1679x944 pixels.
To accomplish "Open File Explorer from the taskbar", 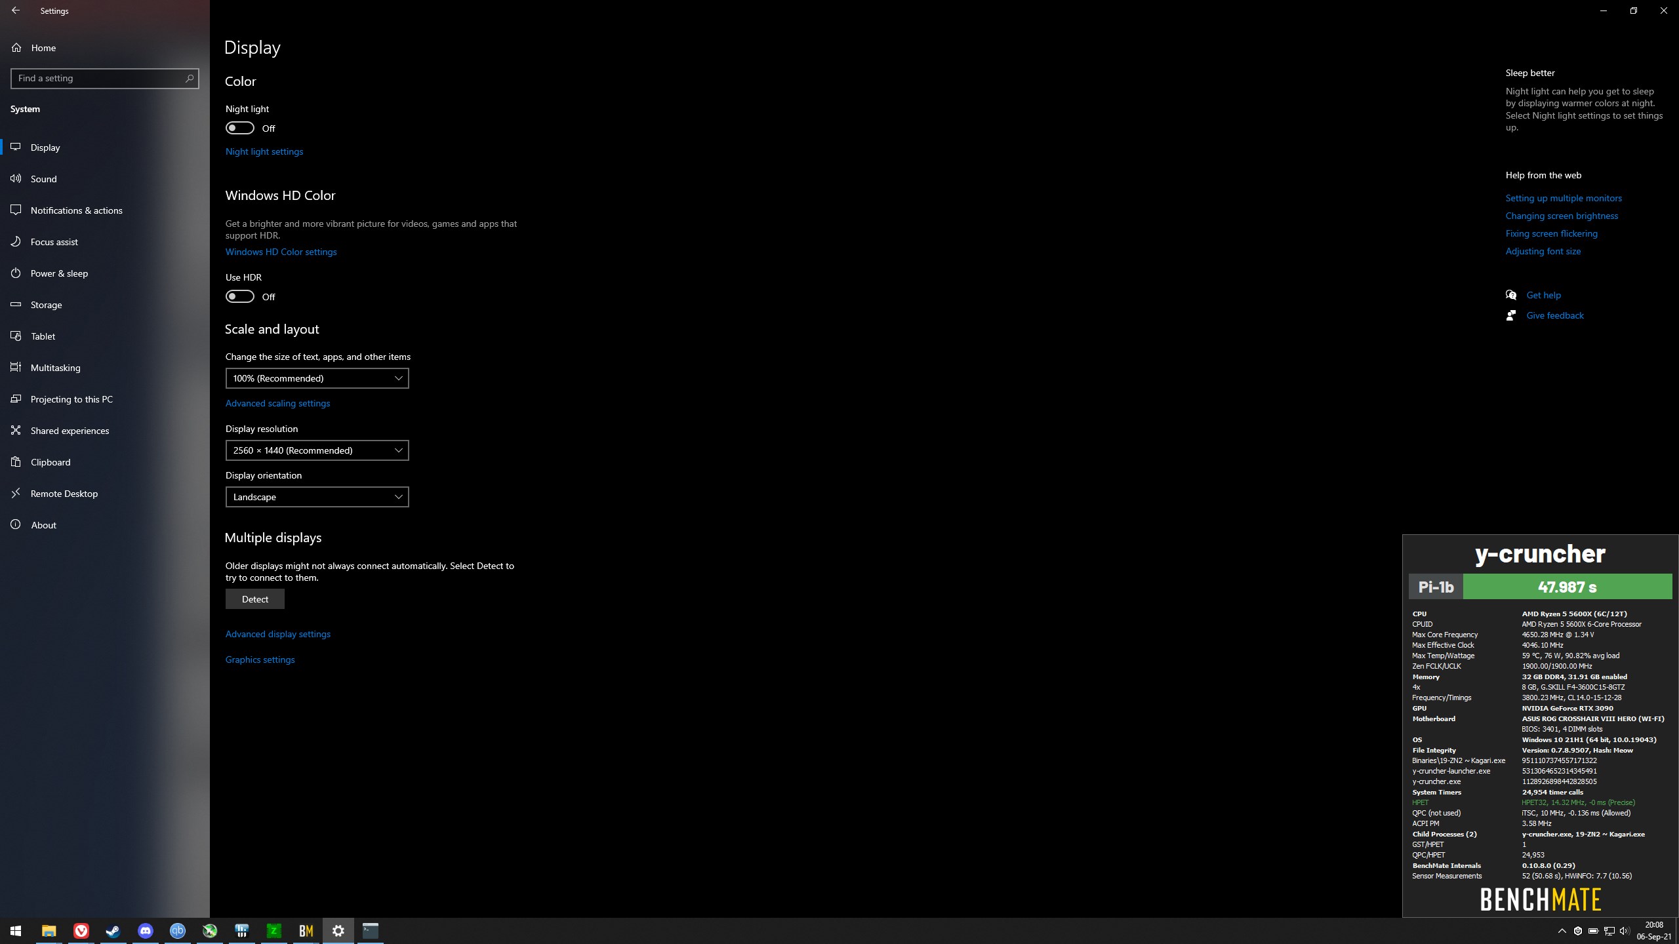I will point(49,931).
